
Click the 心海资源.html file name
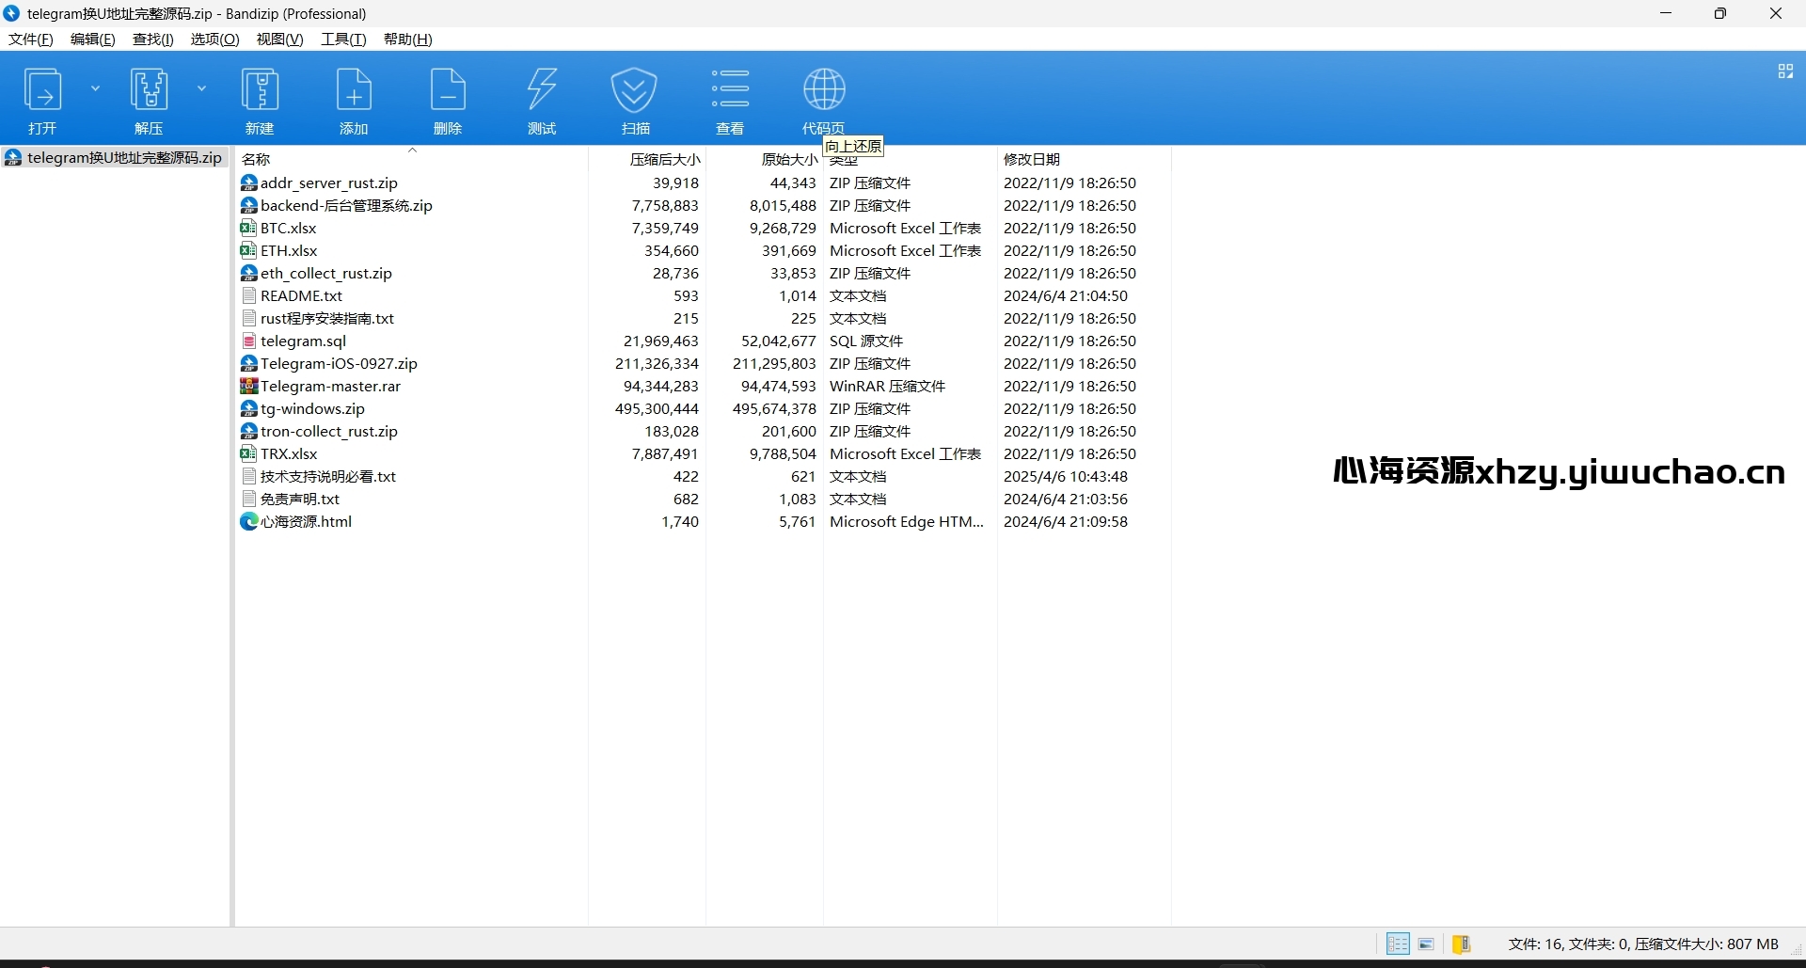click(x=307, y=521)
